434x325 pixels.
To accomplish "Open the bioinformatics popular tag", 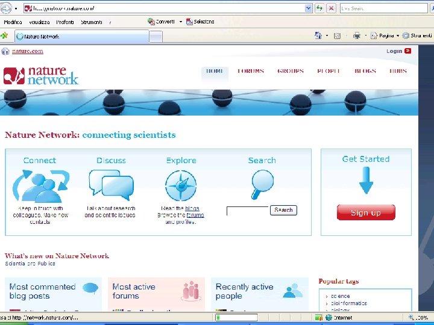I will [349, 303].
